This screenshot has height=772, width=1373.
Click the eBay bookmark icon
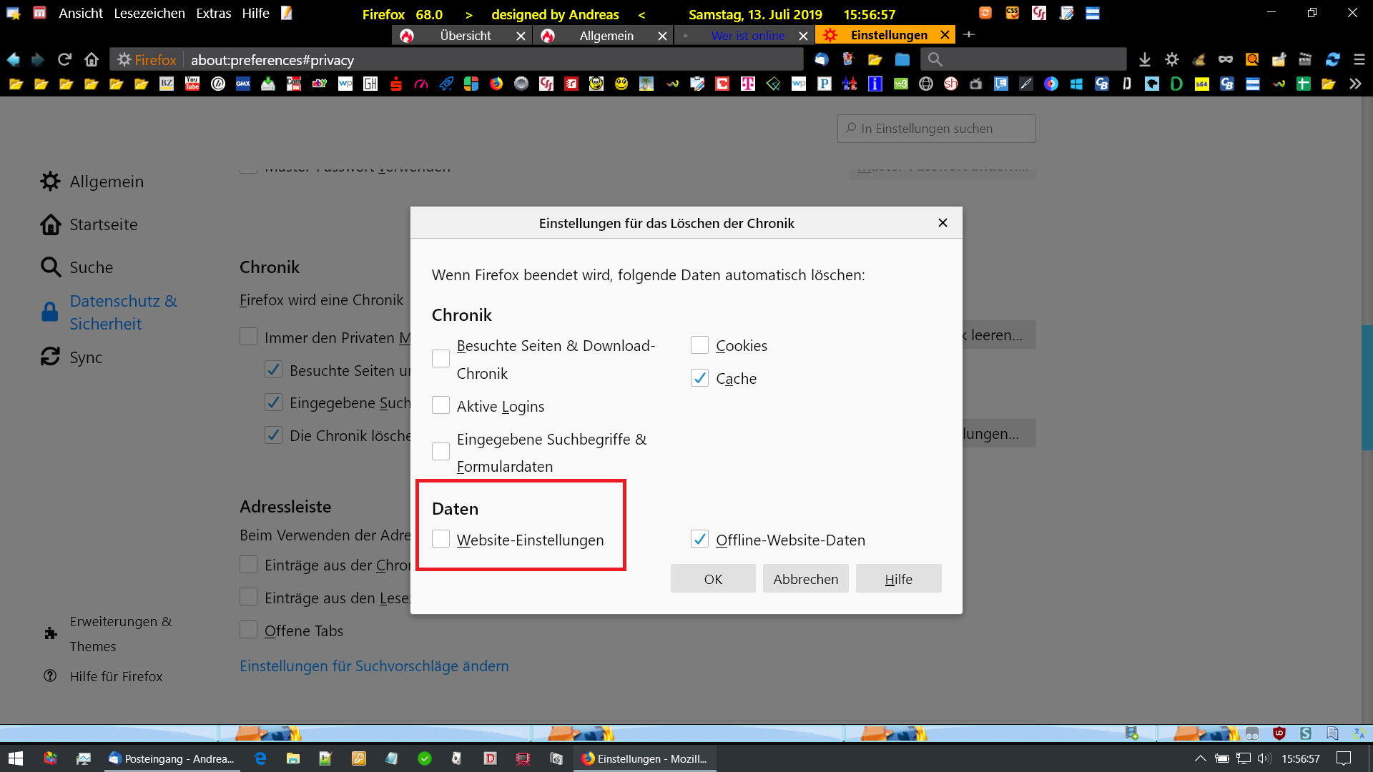coord(319,84)
